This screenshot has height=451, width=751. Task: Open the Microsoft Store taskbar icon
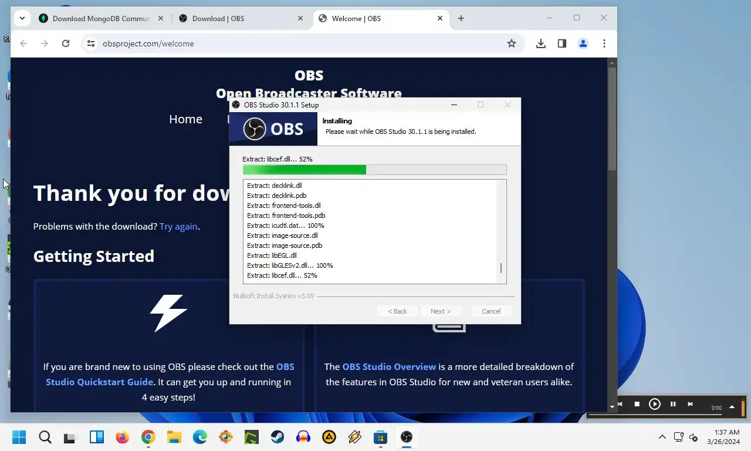tap(381, 437)
